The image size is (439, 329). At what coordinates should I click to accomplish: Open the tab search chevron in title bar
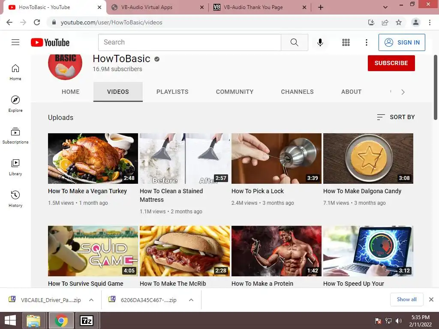385,7
